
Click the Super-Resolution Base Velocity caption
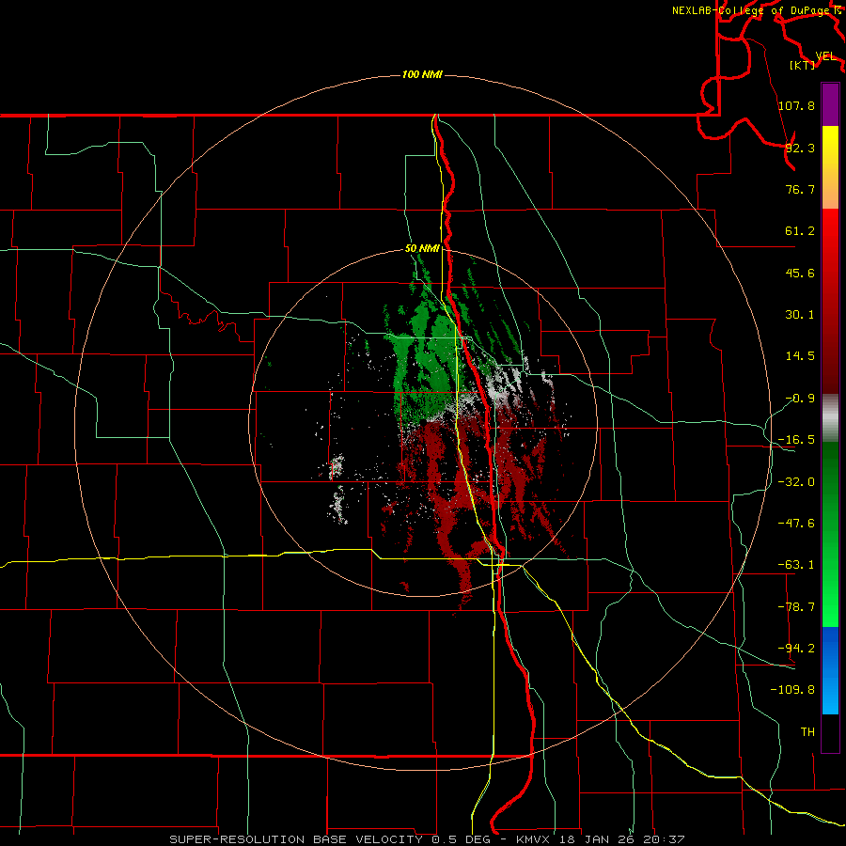click(427, 839)
